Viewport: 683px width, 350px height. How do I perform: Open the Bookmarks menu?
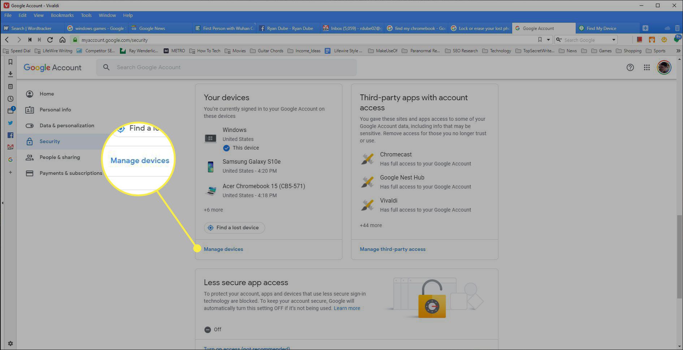62,15
